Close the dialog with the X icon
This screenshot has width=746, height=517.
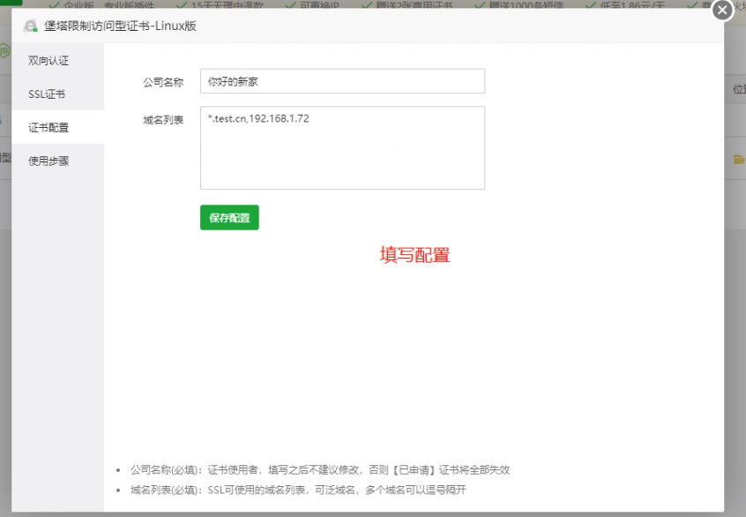722,10
